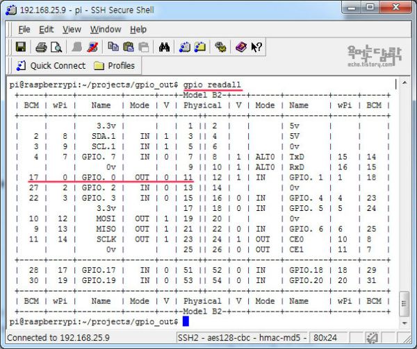Image resolution: width=417 pixels, height=349 pixels.
Task: Open a New Terminal Window via toolbar
Action: tap(185, 47)
